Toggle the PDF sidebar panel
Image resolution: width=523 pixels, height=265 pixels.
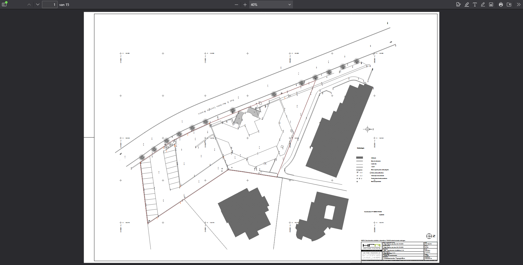point(4,4)
